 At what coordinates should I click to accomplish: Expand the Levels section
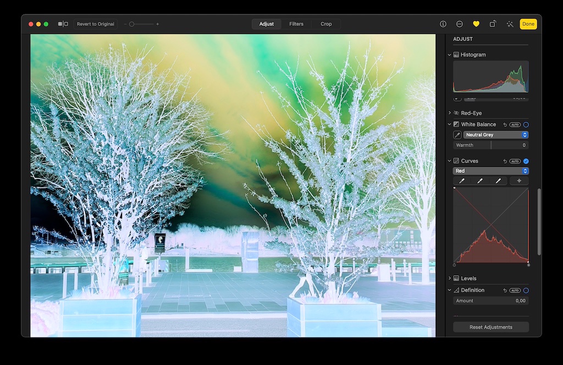coord(450,278)
